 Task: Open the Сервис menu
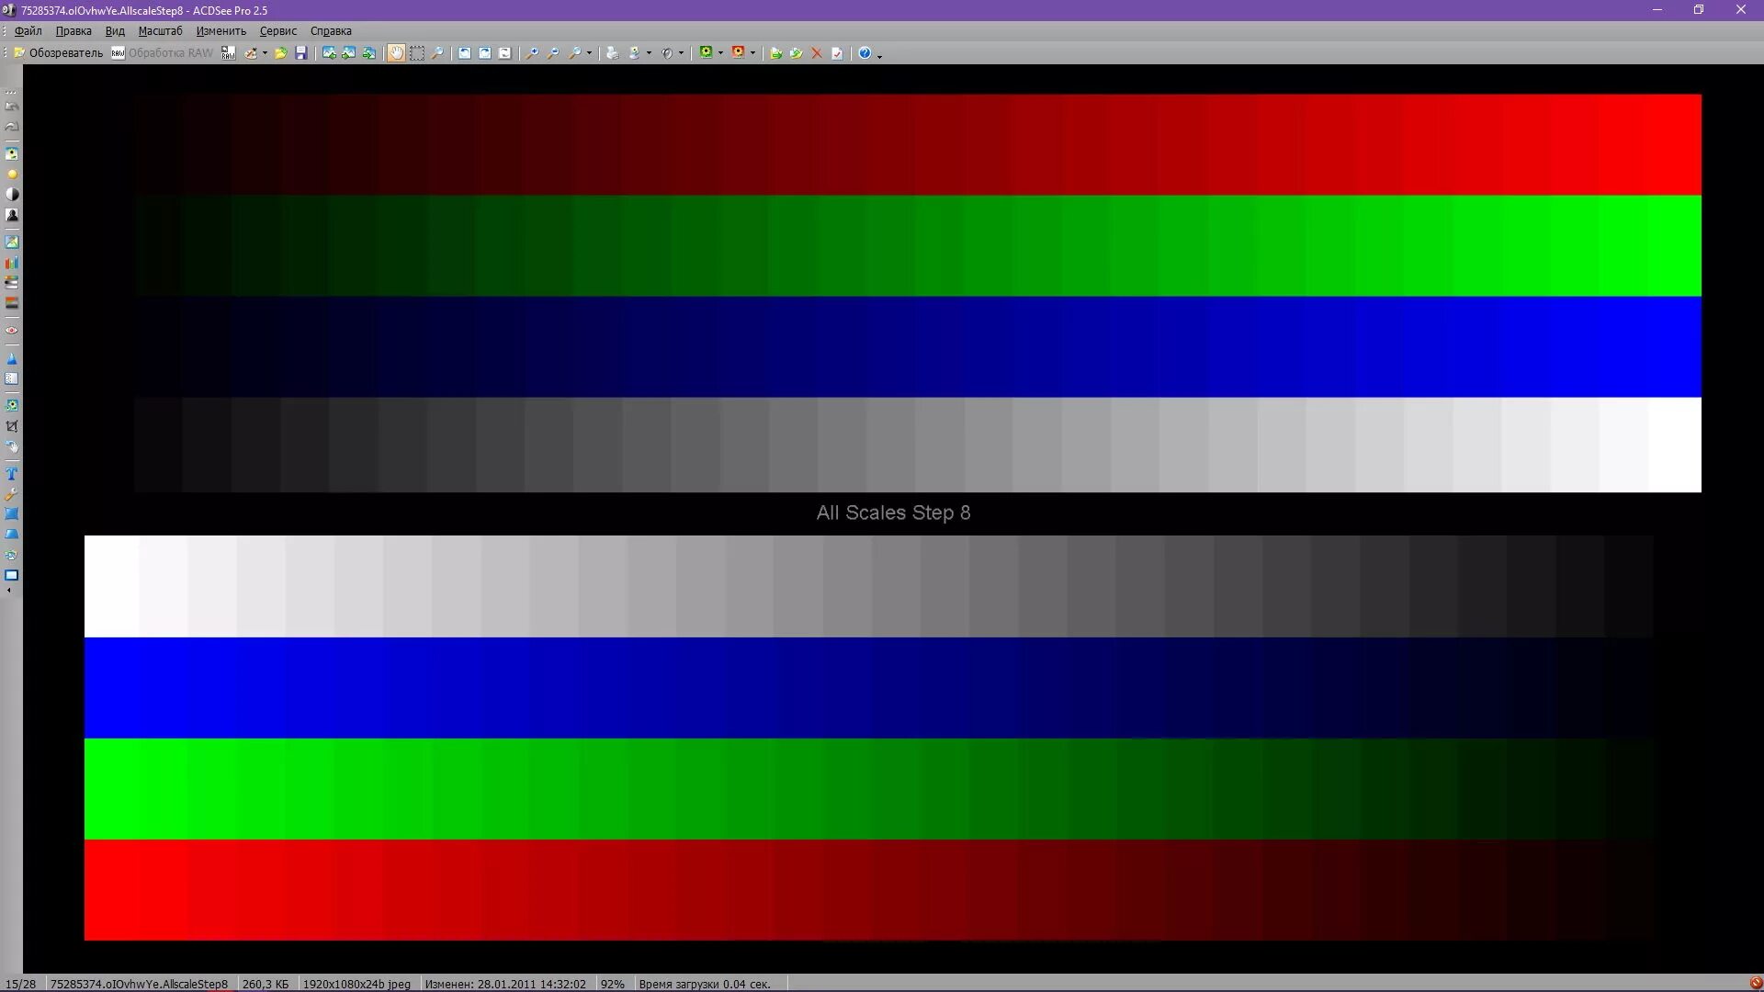(x=277, y=30)
